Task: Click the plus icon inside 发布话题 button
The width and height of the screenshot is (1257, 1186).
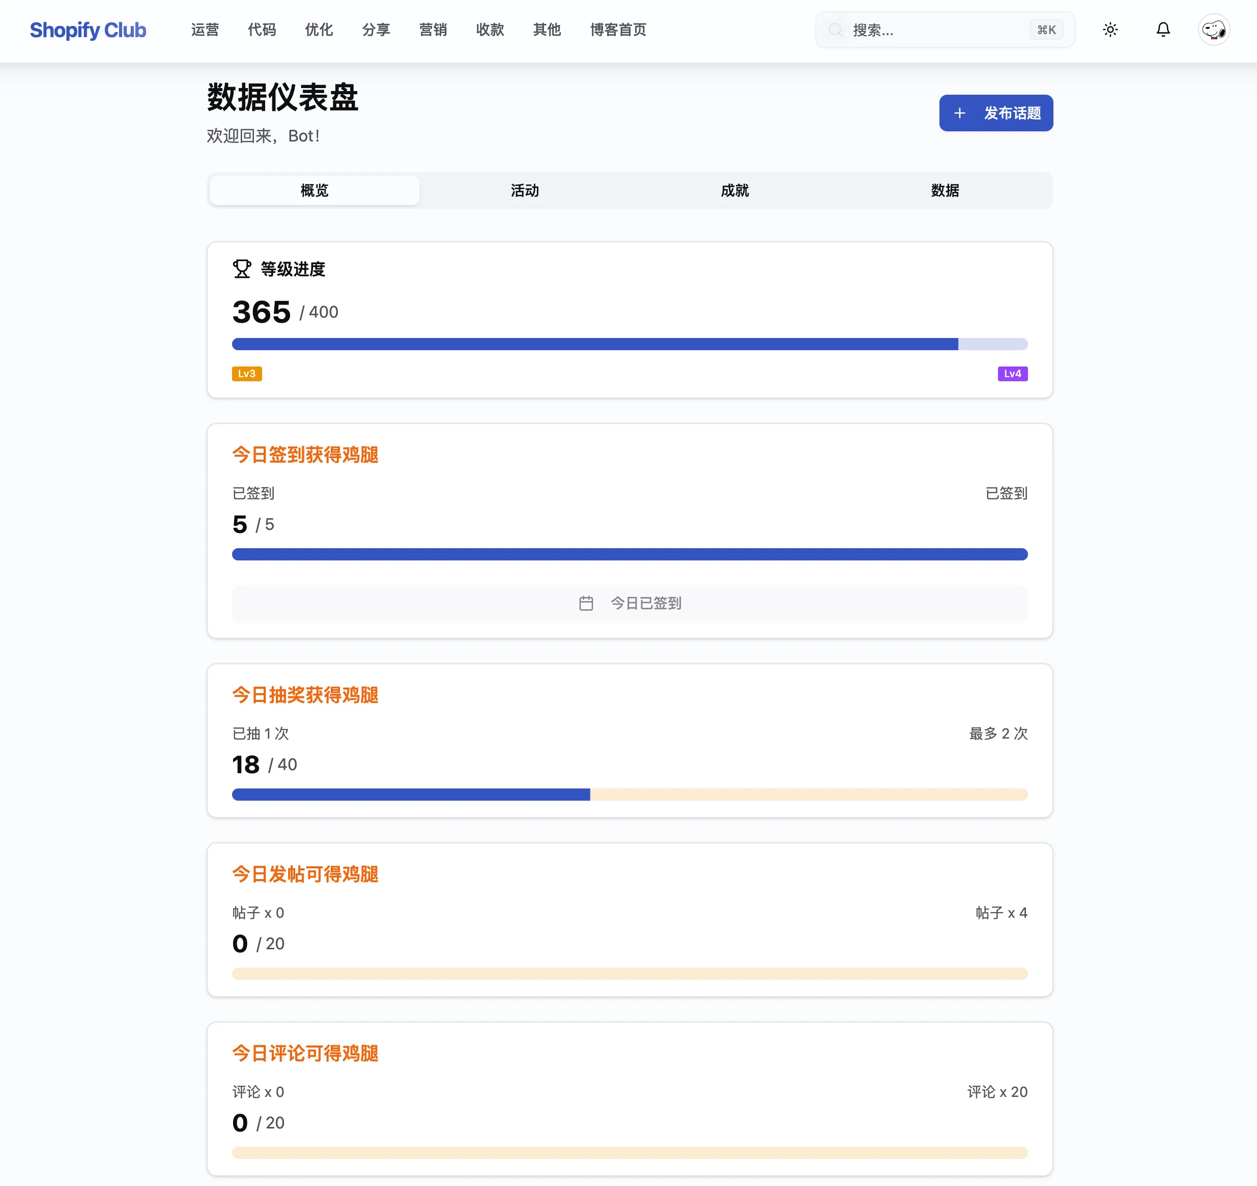Action: tap(959, 113)
